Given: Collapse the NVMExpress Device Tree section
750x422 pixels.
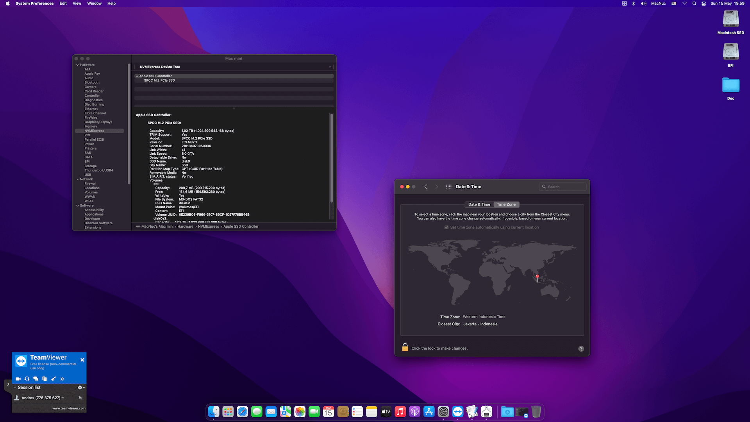Looking at the screenshot, I should point(330,67).
